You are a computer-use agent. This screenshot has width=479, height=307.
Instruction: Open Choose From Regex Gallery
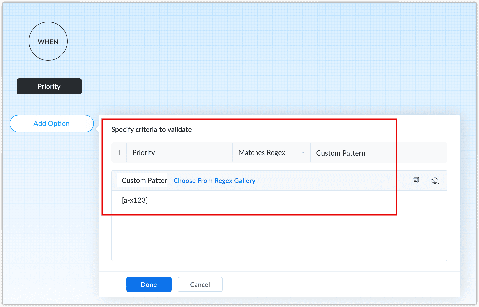214,181
